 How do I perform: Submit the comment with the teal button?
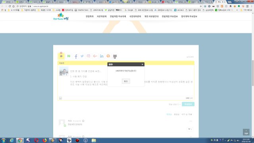tap(188, 104)
